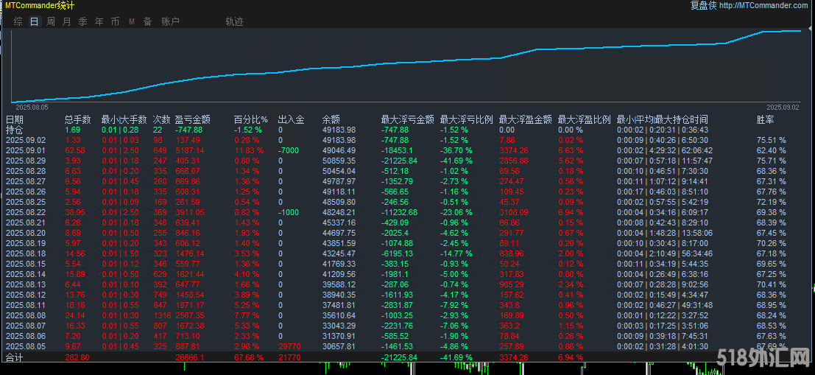Click the 总手数 column header
The image size is (815, 375).
coord(78,119)
